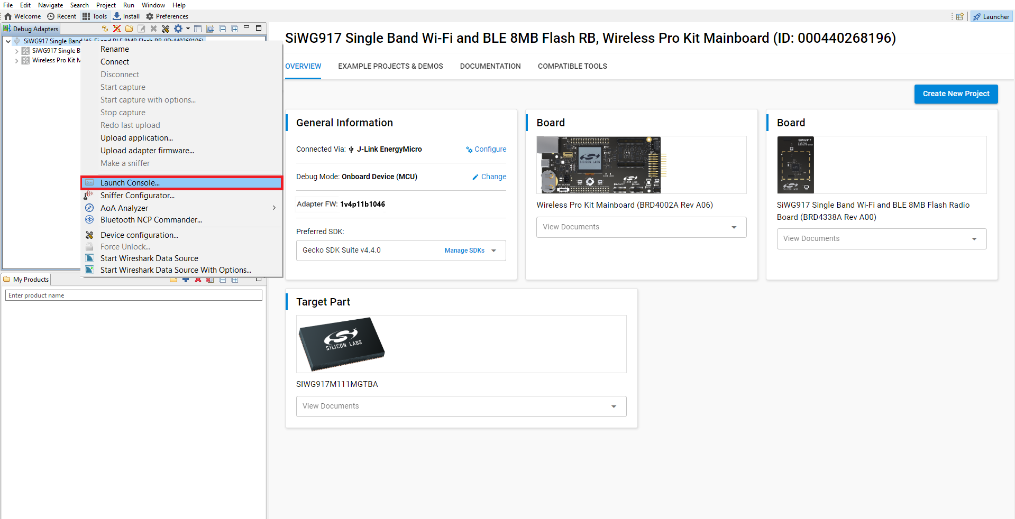The height and width of the screenshot is (519, 1015).
Task: Collapse the SiWG917 Single Band root tree node
Action: pyautogui.click(x=8, y=41)
